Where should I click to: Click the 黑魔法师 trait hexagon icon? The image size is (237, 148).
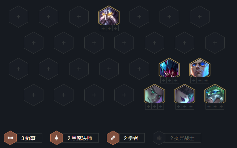57,138
